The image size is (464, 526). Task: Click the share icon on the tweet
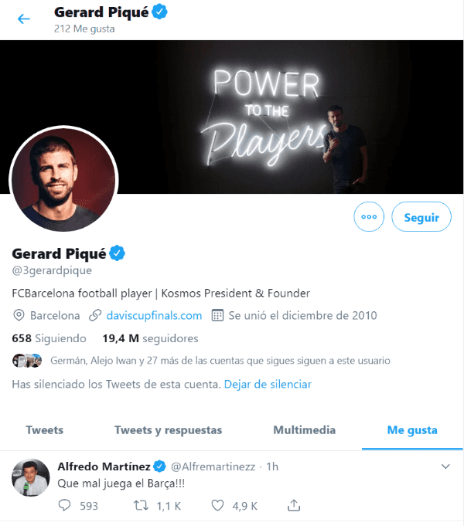pos(294,506)
